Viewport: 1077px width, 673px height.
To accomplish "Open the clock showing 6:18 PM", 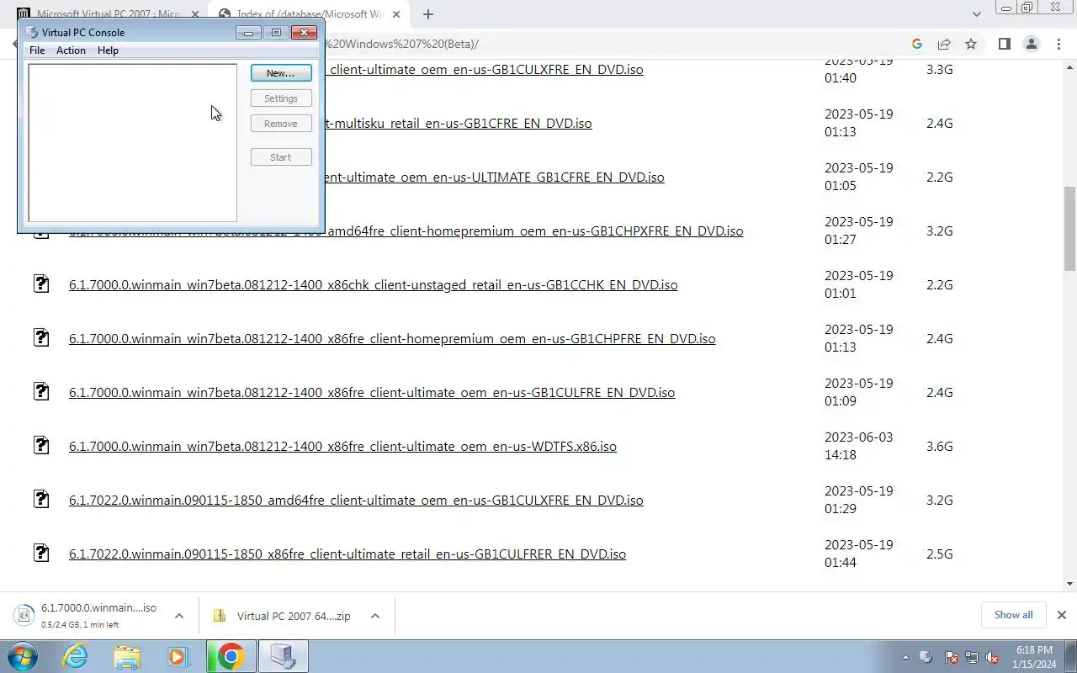I will [x=1034, y=657].
